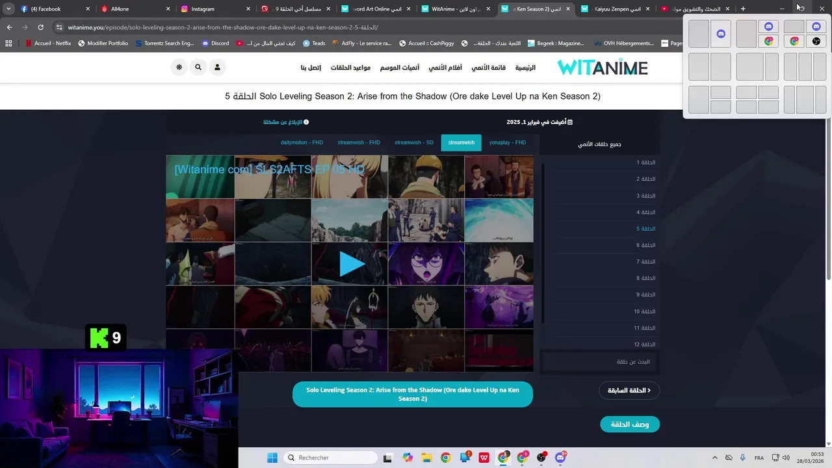Open File Explorer from the taskbar
This screenshot has height=468, width=832.
coord(426,458)
